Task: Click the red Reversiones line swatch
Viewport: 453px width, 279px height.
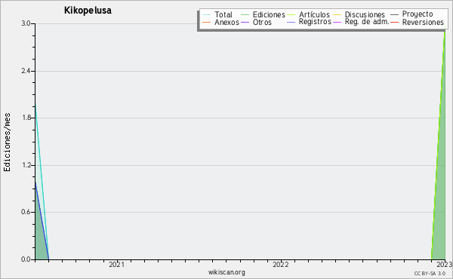Action: 395,22
